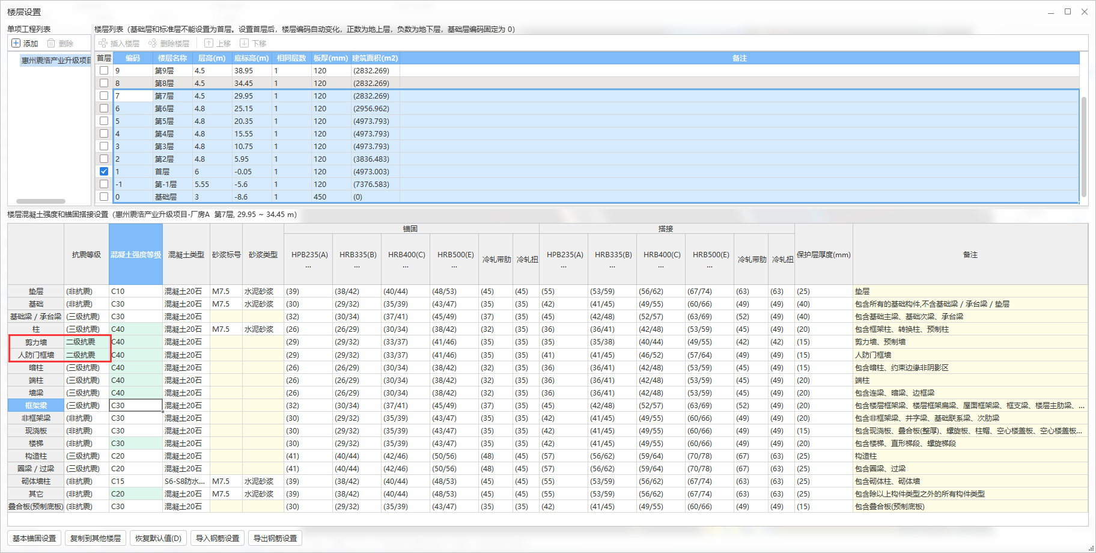
Task: Toggle first-floor checkbox for 第9层
Action: (104, 70)
